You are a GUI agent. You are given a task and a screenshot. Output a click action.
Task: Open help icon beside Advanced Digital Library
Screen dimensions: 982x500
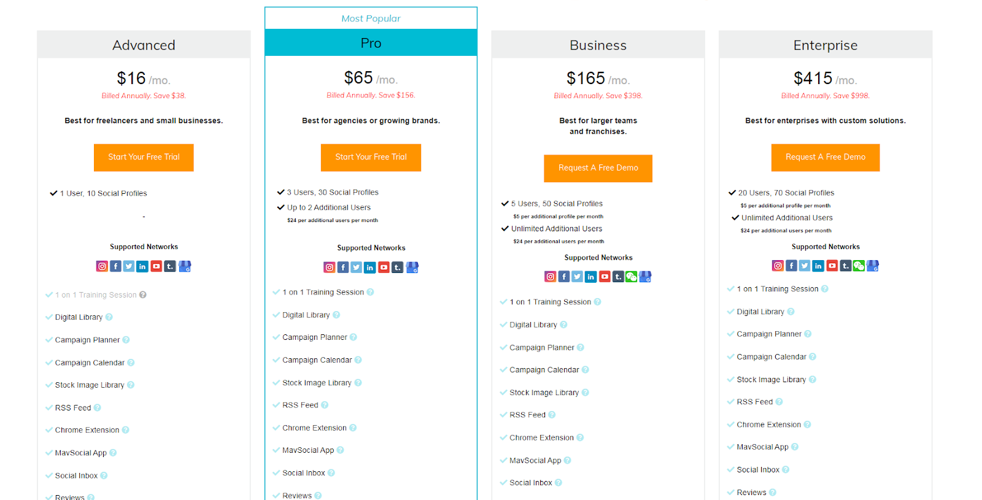click(x=109, y=317)
